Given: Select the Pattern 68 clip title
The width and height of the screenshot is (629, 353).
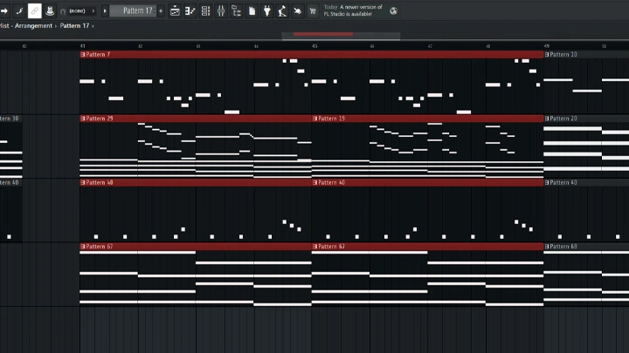Looking at the screenshot, I should coord(563,247).
